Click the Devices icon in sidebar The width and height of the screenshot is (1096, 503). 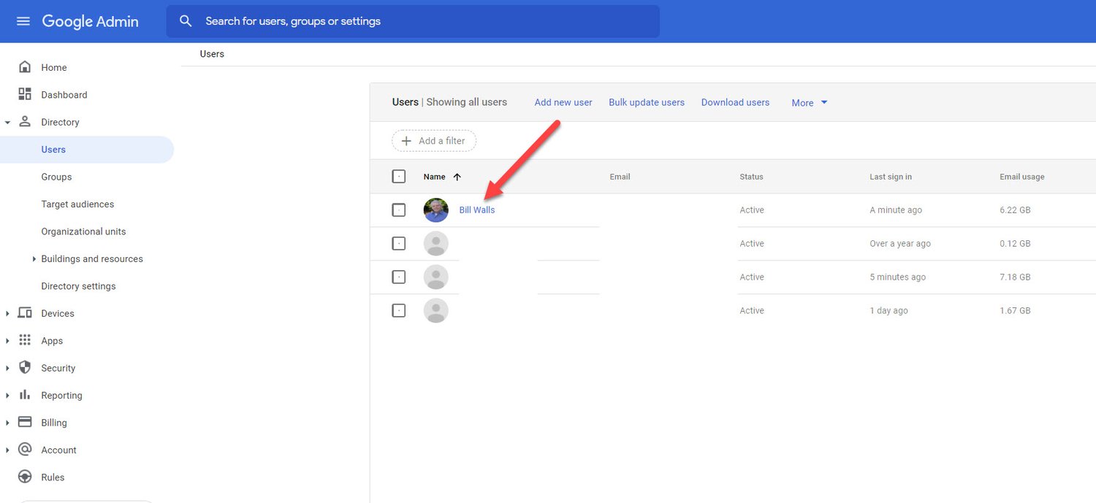click(x=25, y=313)
